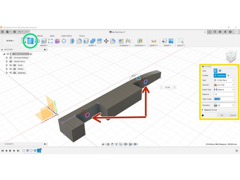Viewport: 240px width, 180px height.
Task: Switch to the MESH tab
Action: click(x=52, y=36)
